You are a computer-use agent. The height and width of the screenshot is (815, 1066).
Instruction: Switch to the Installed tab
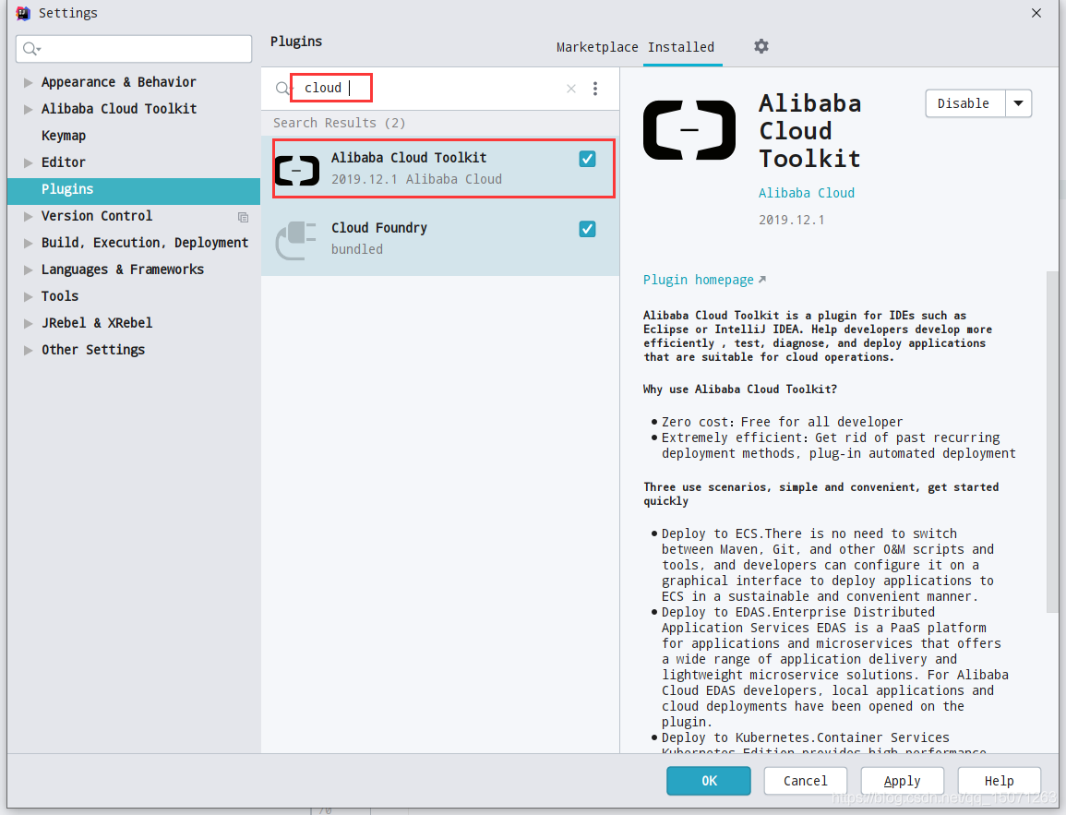pos(681,47)
